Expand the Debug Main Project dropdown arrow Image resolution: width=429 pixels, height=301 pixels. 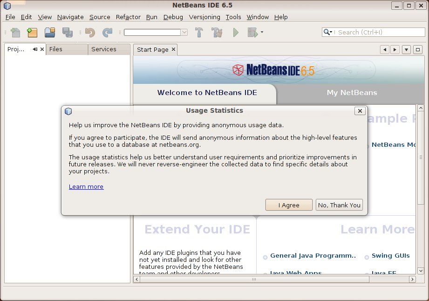point(262,33)
